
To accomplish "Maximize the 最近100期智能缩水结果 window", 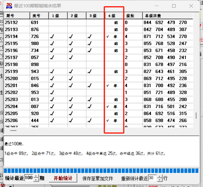I will (x=174, y=6).
